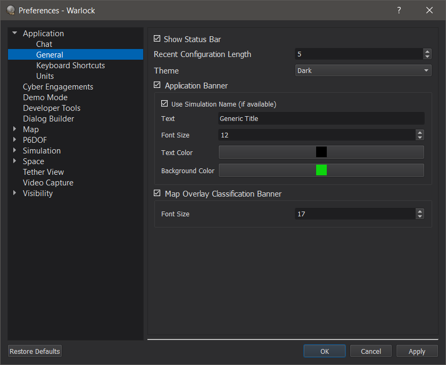The height and width of the screenshot is (365, 446).
Task: Click the Map Overlay Font Size field showing 17
Action: pyautogui.click(x=356, y=214)
